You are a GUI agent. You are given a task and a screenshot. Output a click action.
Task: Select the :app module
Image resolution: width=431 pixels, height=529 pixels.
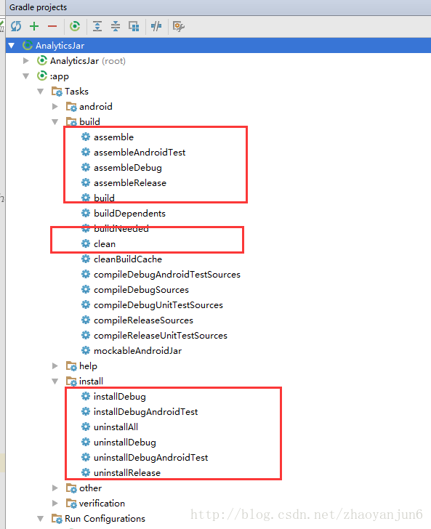point(60,76)
